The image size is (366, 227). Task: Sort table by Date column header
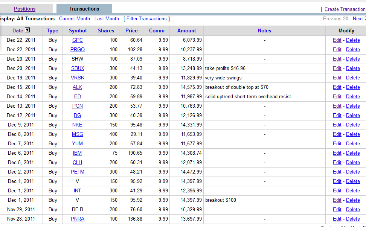tap(18, 30)
